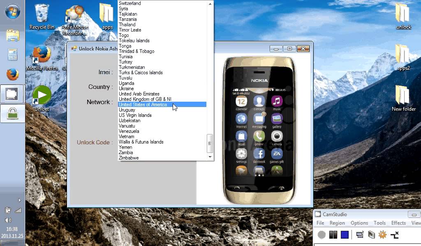Click the taskbar clock showing 16:38

pos(12,229)
